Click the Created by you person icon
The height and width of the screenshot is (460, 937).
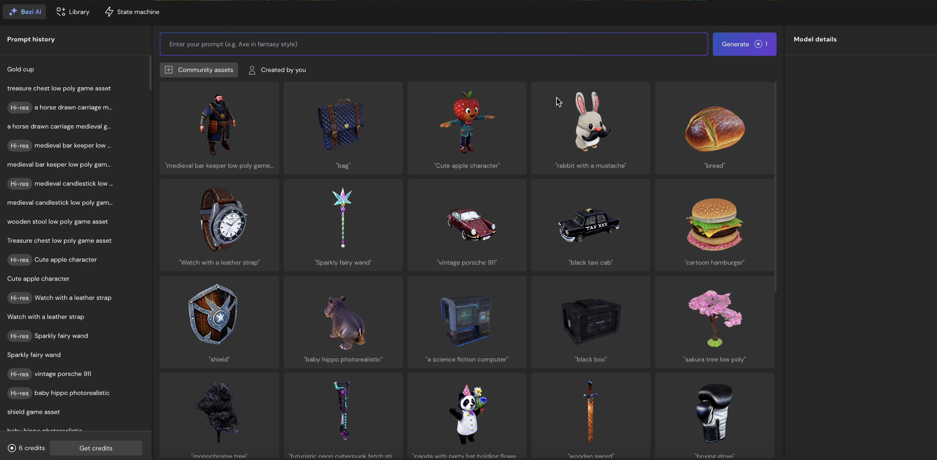point(252,70)
